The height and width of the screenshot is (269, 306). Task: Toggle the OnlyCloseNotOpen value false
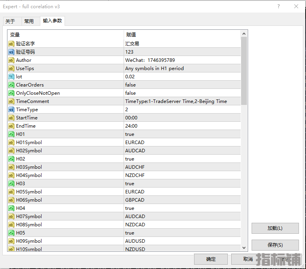point(130,93)
